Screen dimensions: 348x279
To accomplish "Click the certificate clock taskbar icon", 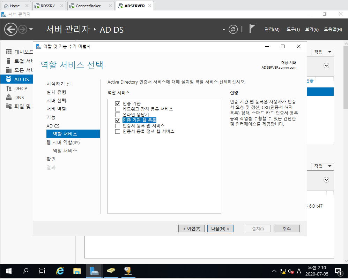I will click(x=128, y=271).
